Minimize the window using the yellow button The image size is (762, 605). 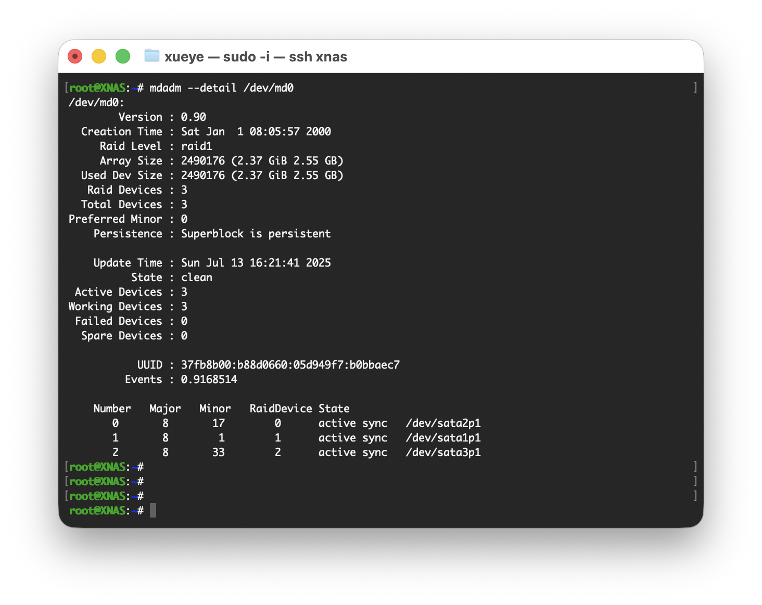tap(99, 56)
